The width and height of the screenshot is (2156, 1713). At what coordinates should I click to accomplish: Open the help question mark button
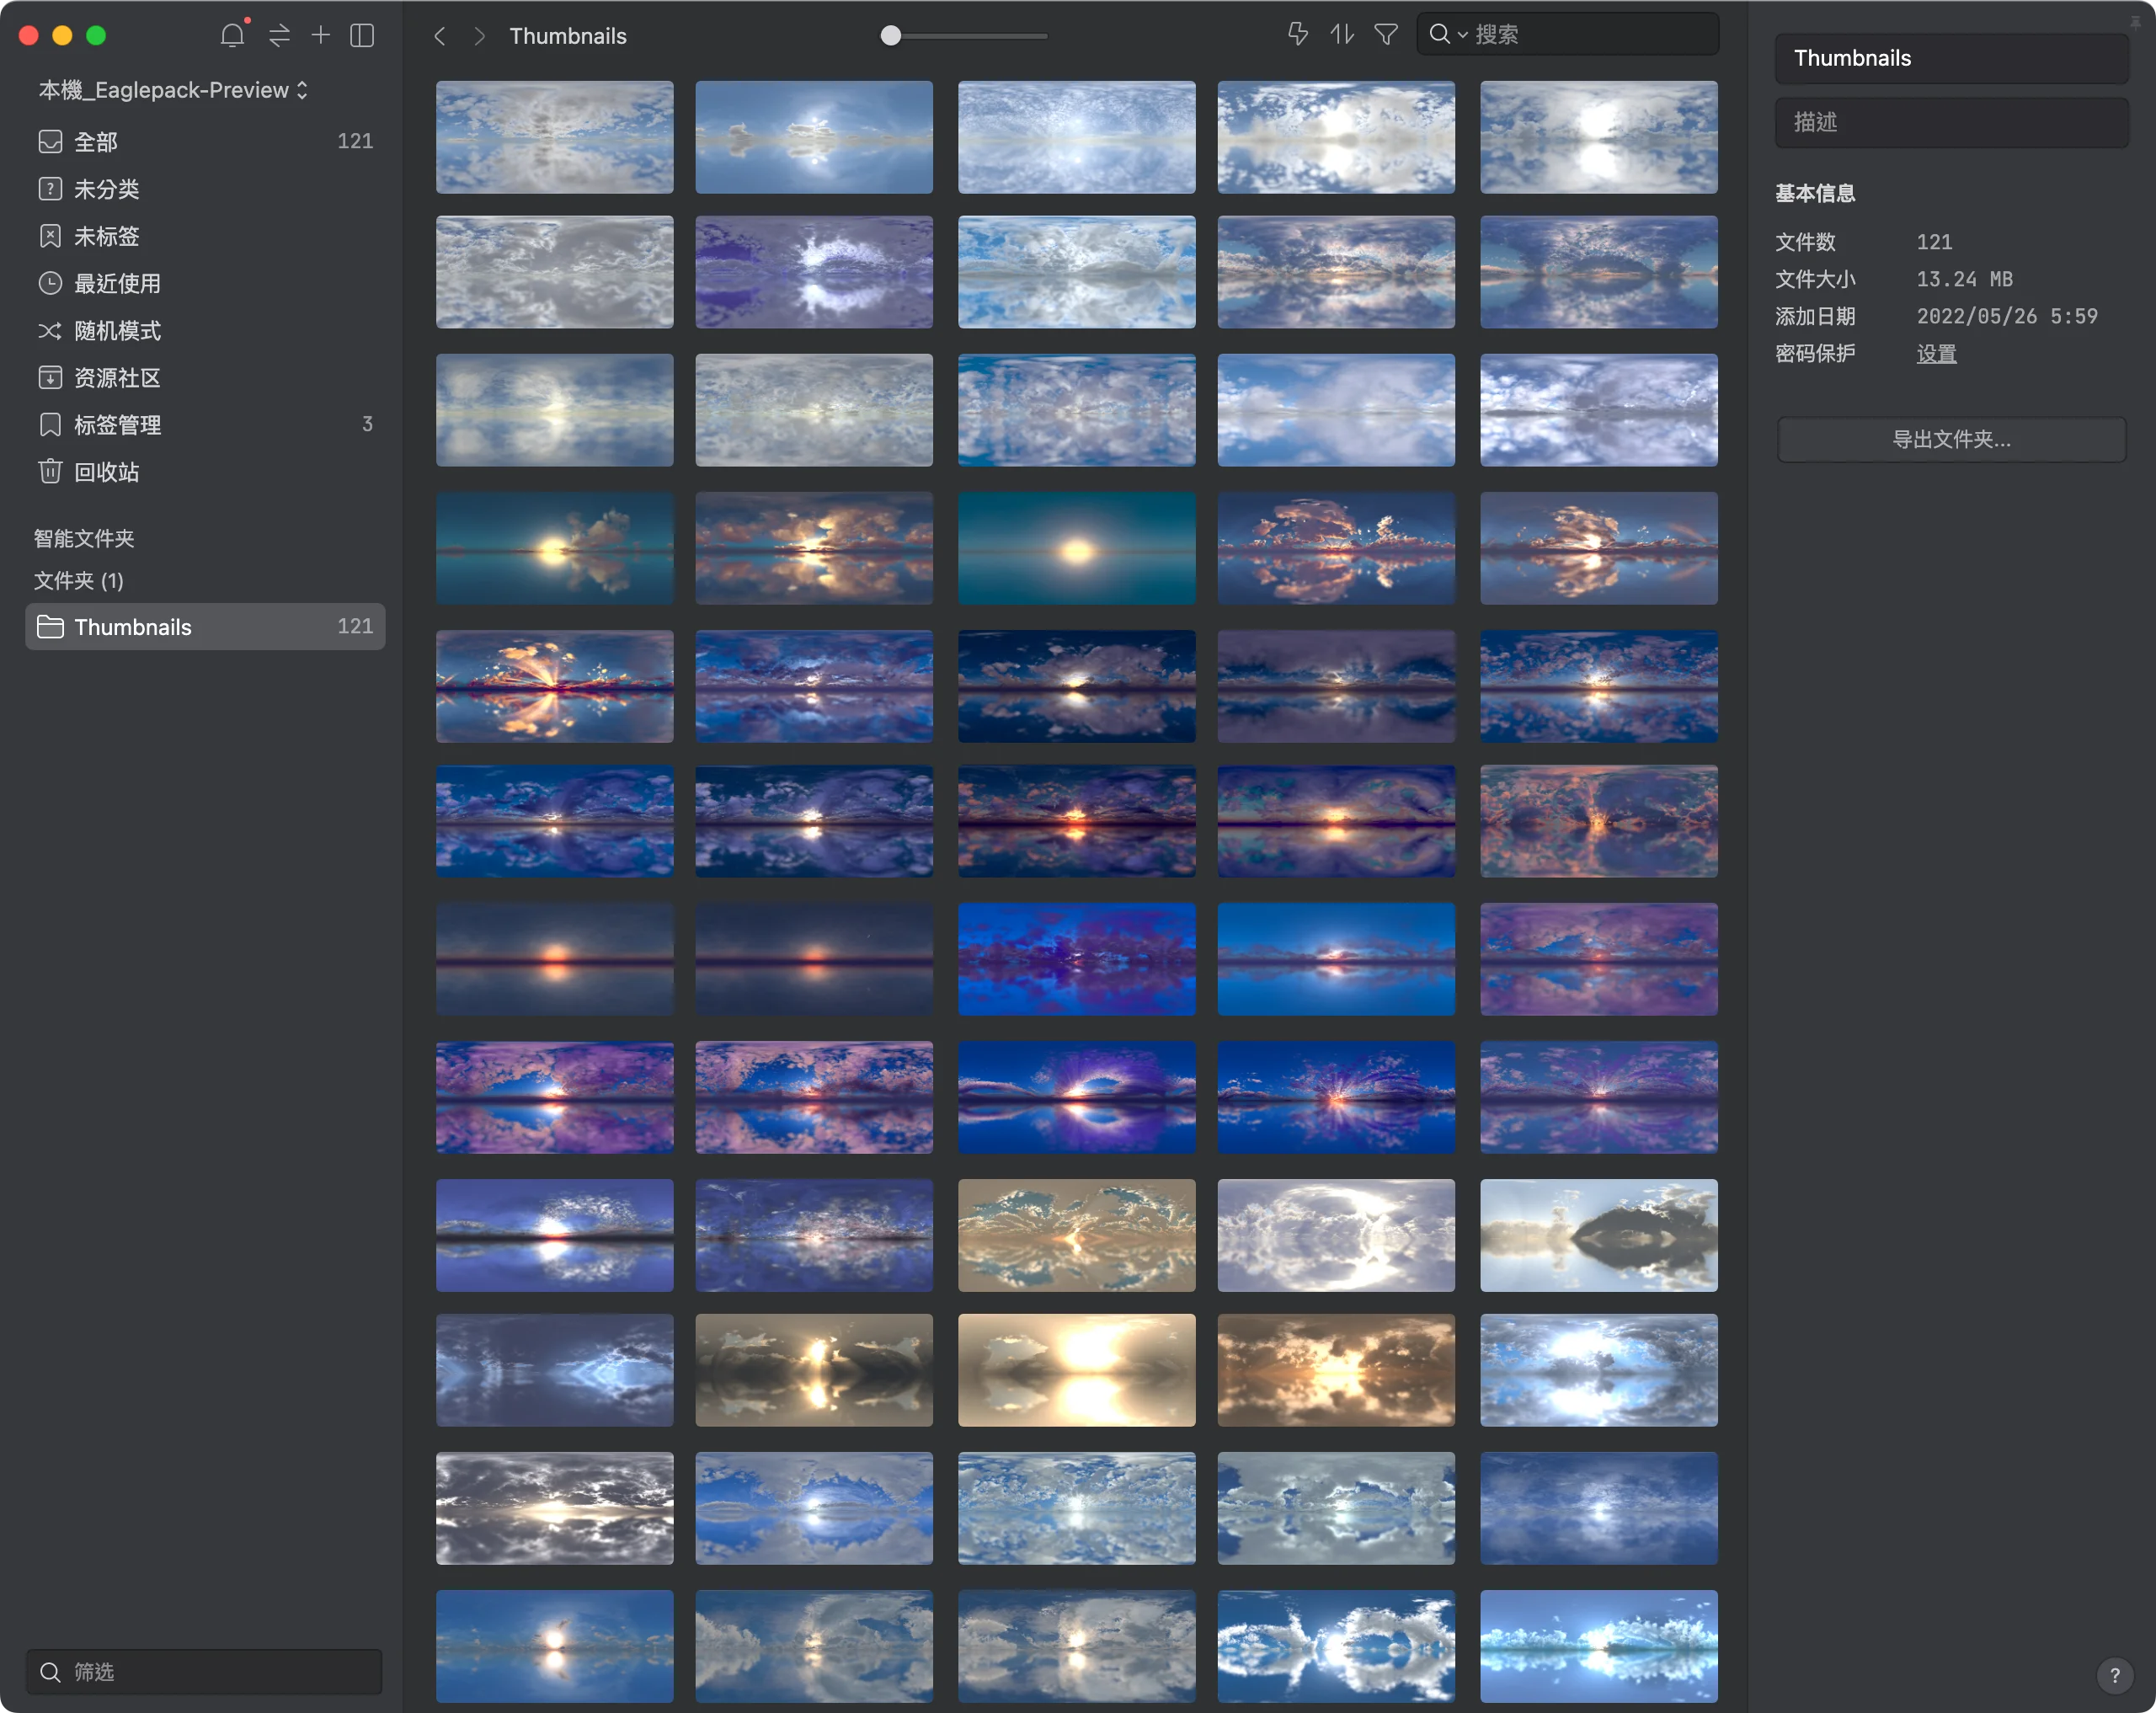coord(2114,1675)
